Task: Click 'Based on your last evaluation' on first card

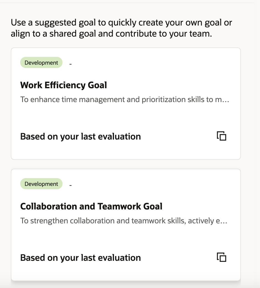Action: point(80,136)
